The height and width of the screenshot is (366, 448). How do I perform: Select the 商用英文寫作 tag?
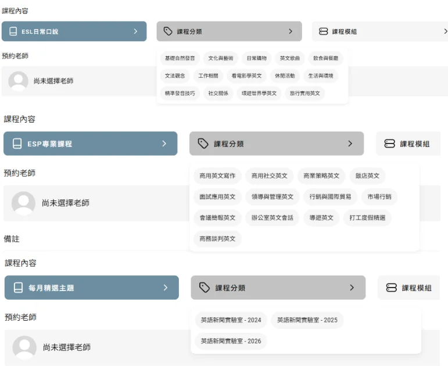pyautogui.click(x=217, y=175)
